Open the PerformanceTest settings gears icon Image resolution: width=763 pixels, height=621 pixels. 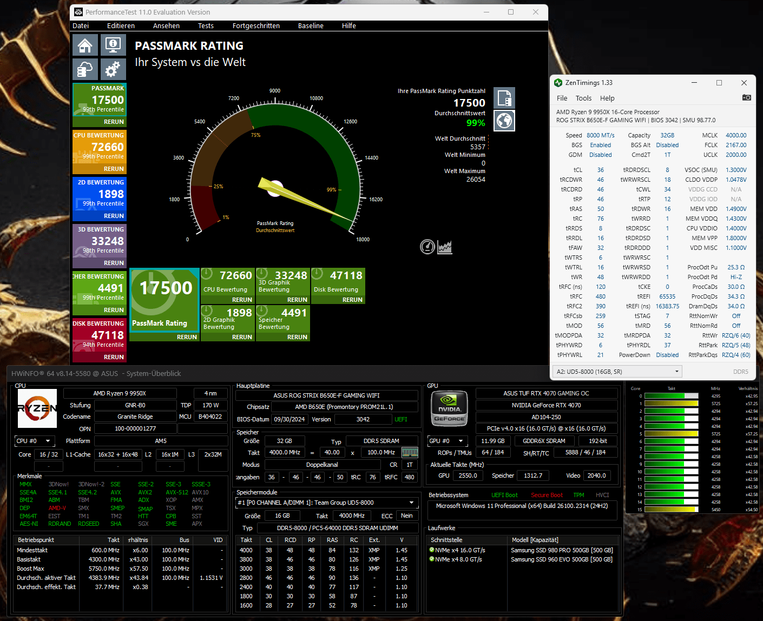(113, 69)
